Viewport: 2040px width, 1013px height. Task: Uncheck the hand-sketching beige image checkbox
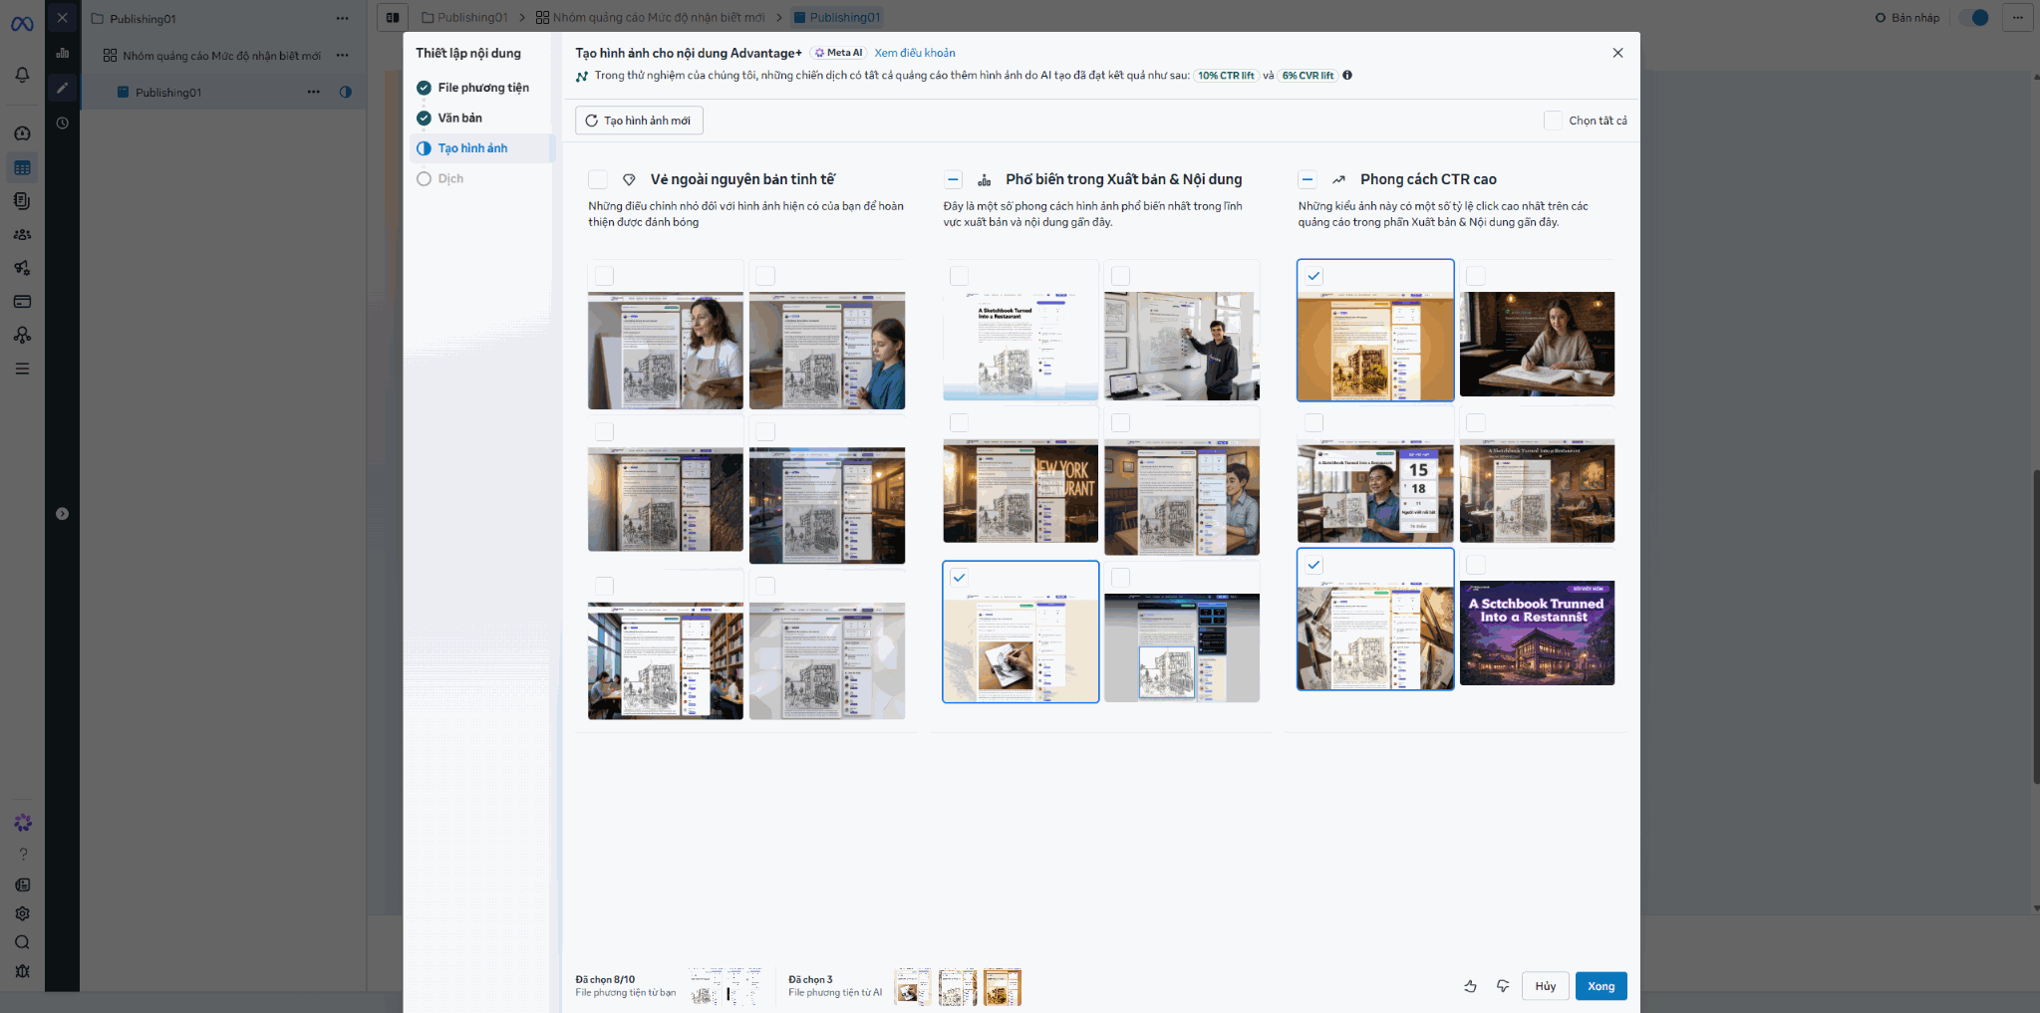[x=959, y=577]
